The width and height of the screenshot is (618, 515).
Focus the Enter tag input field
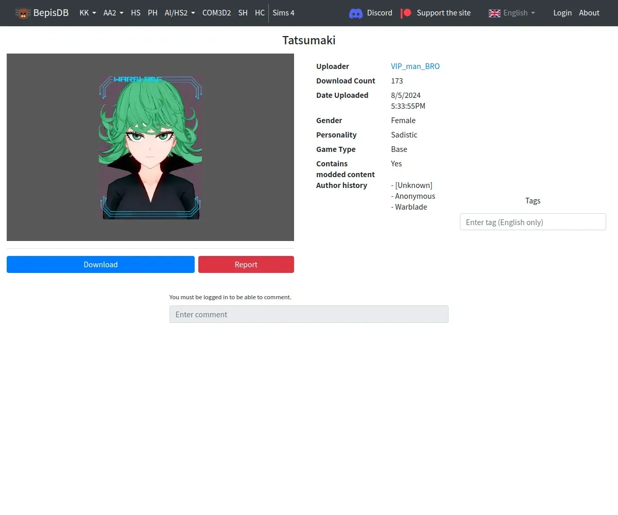(x=533, y=222)
